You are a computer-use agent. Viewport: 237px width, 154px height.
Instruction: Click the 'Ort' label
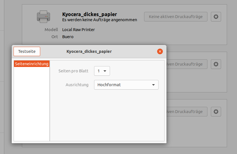click(x=55, y=37)
